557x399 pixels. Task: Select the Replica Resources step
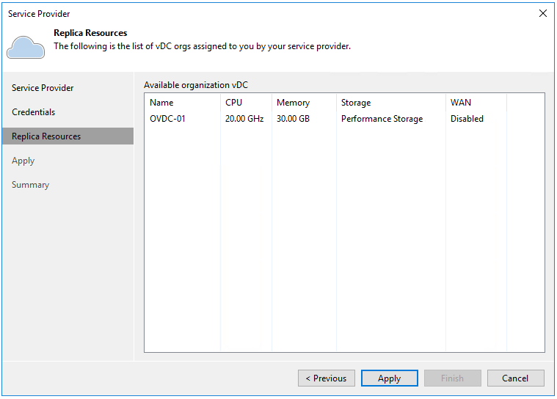point(46,136)
